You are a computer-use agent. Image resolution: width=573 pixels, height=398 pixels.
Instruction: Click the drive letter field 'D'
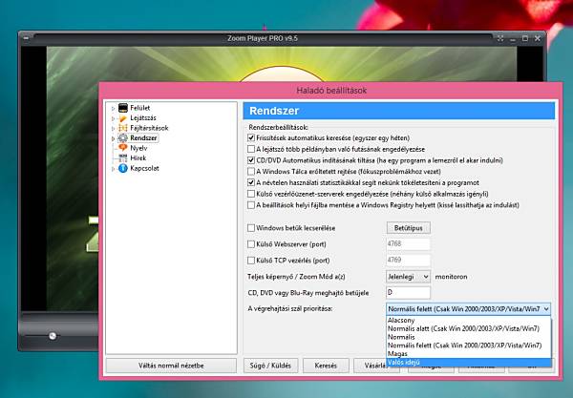tap(408, 293)
